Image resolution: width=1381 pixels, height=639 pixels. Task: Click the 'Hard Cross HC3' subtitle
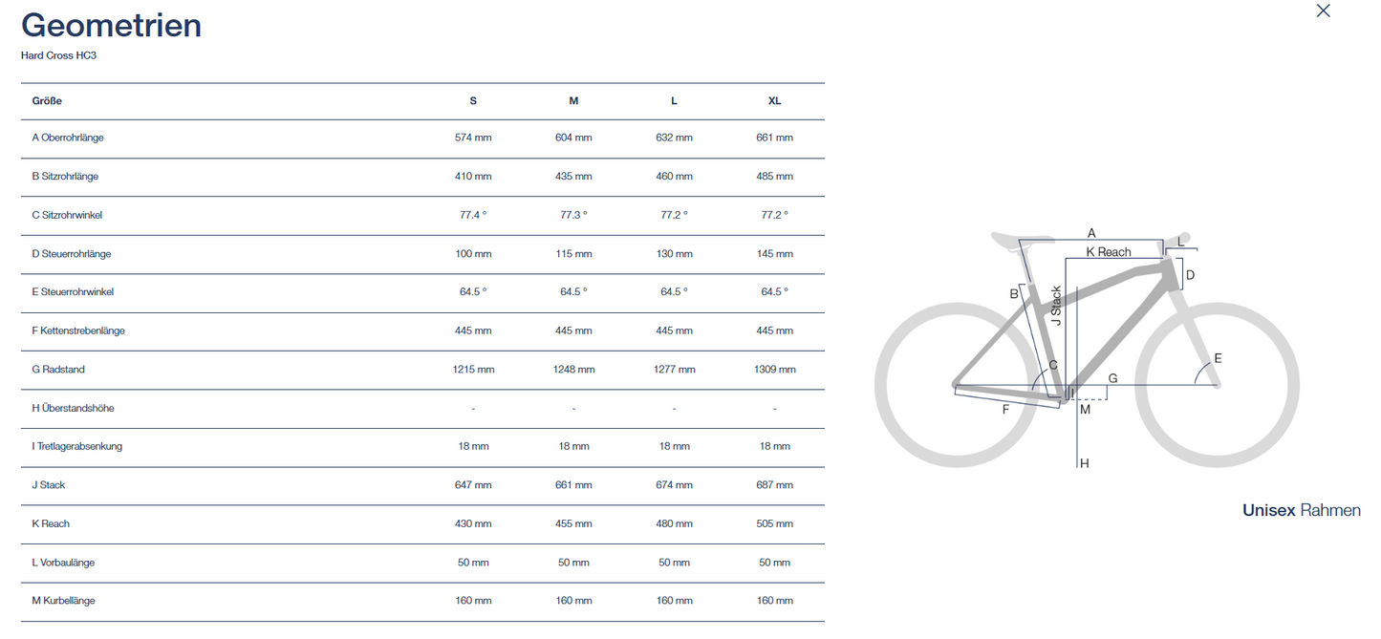[x=58, y=55]
